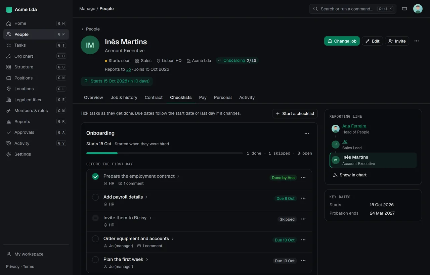
Task: Open ellipsis menu for employment contract task
Action: coord(303,177)
